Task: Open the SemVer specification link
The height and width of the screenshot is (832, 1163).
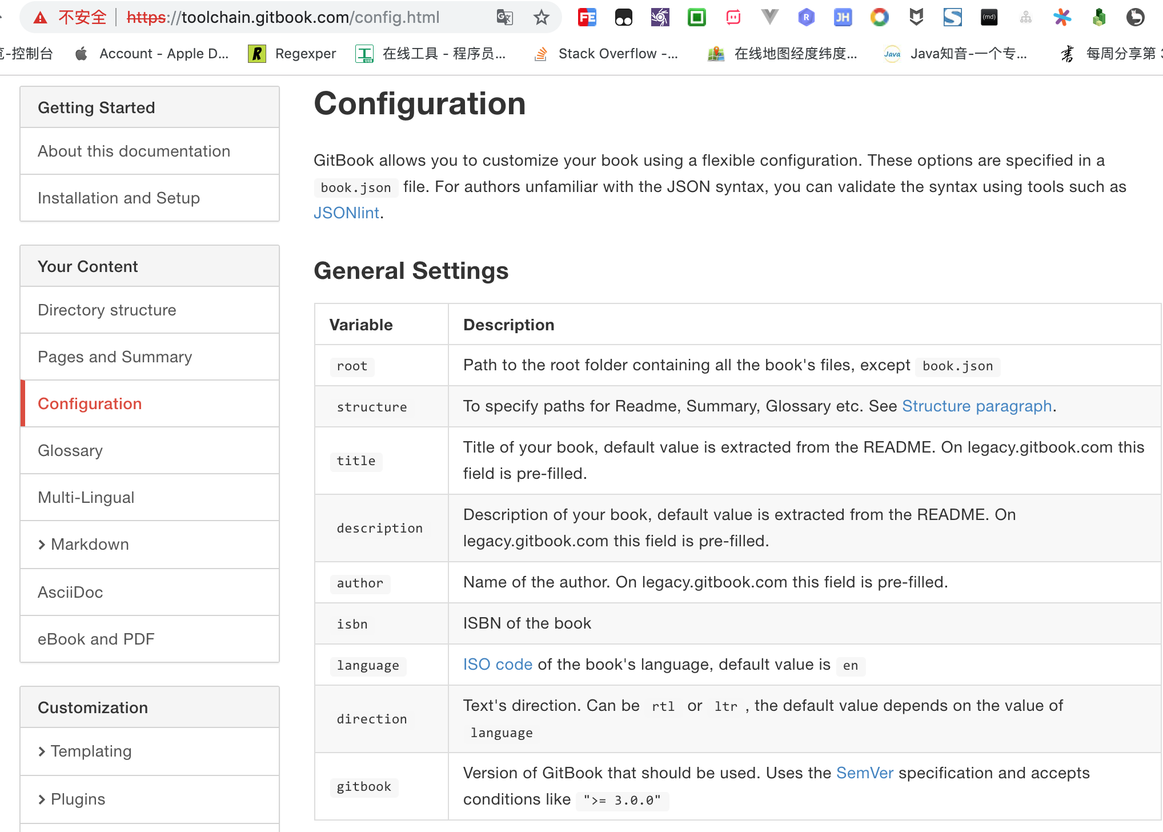Action: click(x=864, y=773)
